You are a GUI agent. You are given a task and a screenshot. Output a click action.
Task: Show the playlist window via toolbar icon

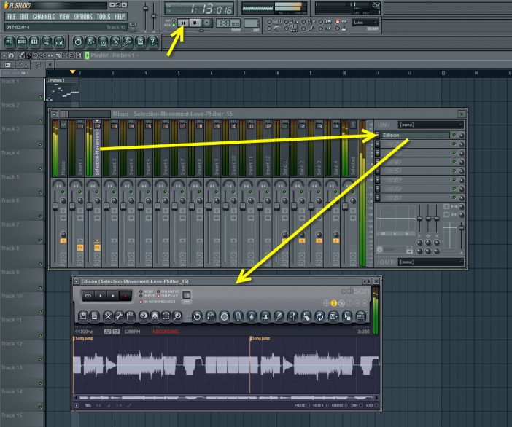(x=9, y=42)
